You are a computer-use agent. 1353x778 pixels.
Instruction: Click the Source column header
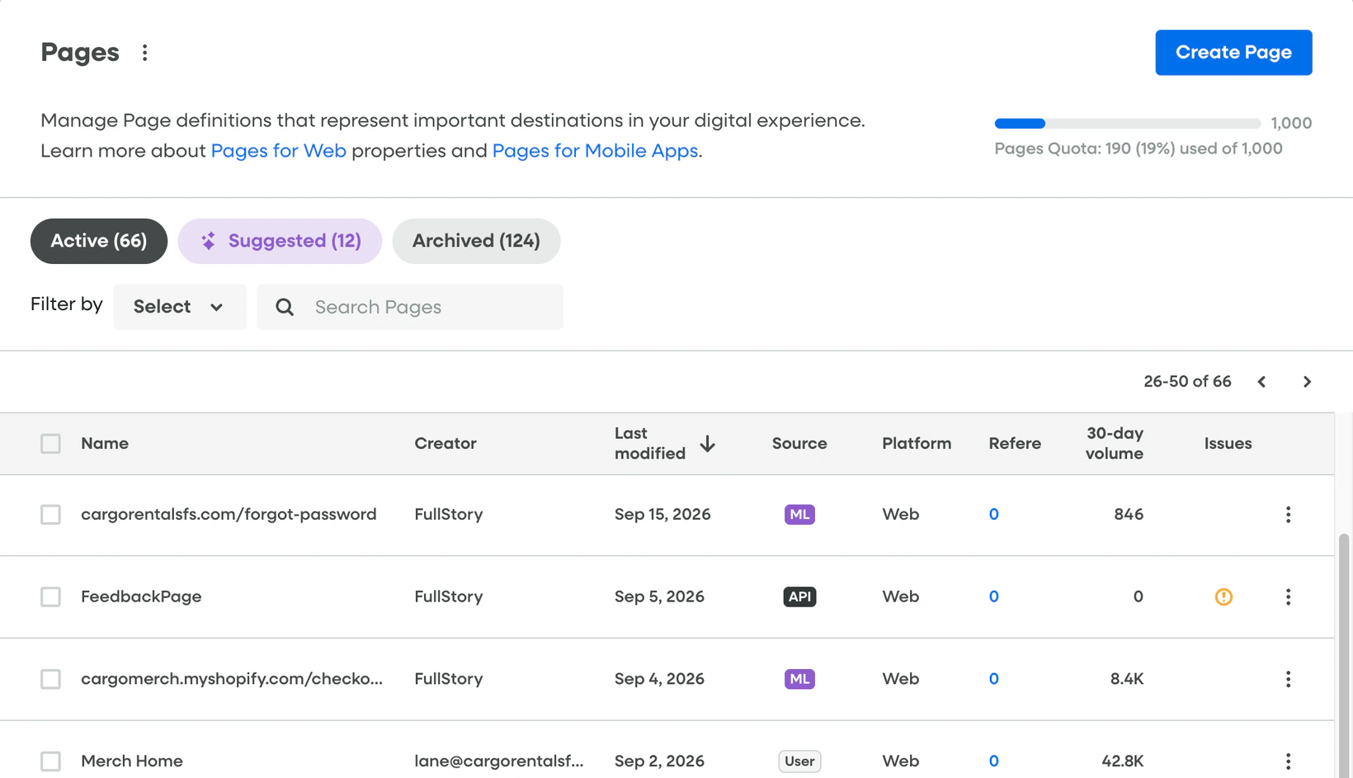click(x=799, y=444)
